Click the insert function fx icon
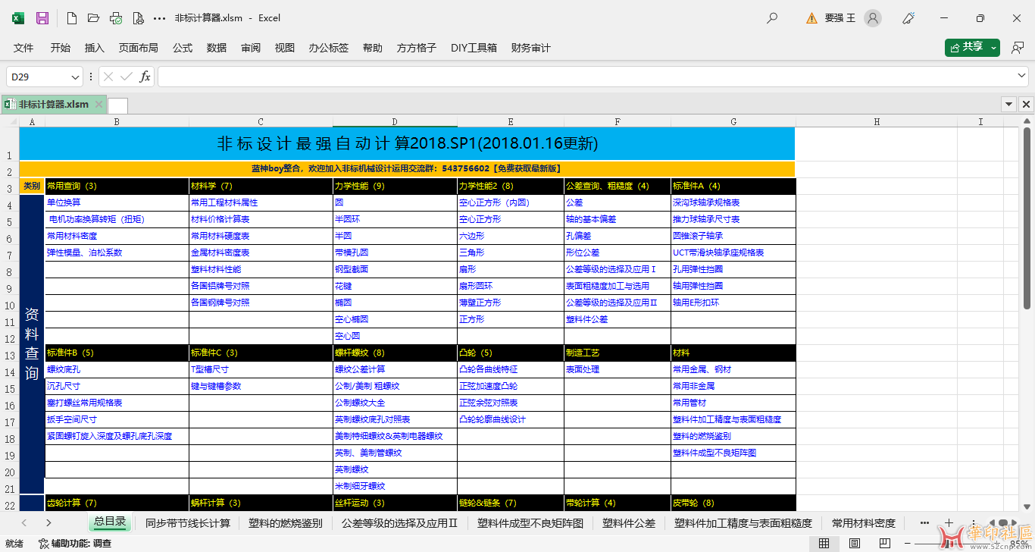Image resolution: width=1035 pixels, height=552 pixels. pyautogui.click(x=145, y=77)
